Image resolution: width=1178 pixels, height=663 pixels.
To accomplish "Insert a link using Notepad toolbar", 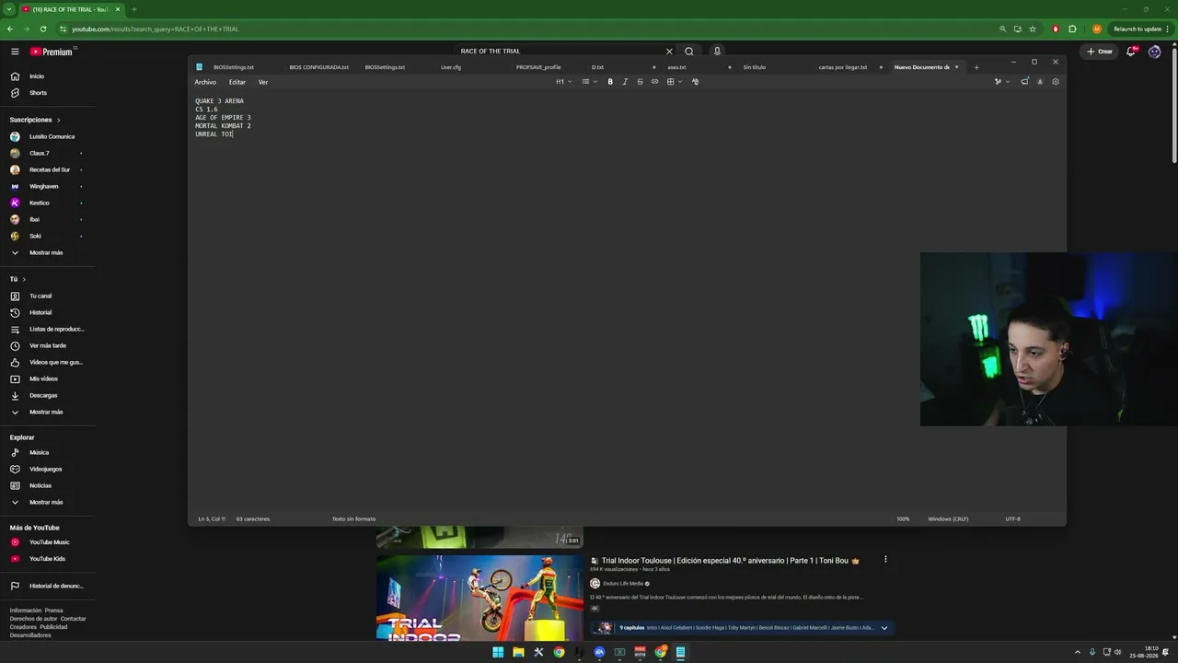I will point(655,82).
